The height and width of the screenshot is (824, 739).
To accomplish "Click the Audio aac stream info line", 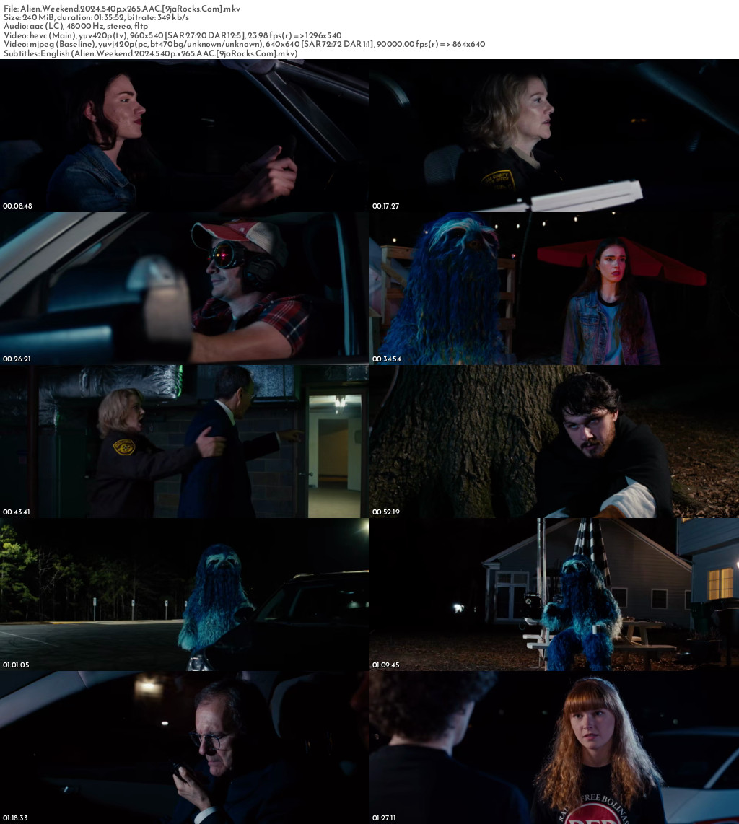I will [x=76, y=27].
